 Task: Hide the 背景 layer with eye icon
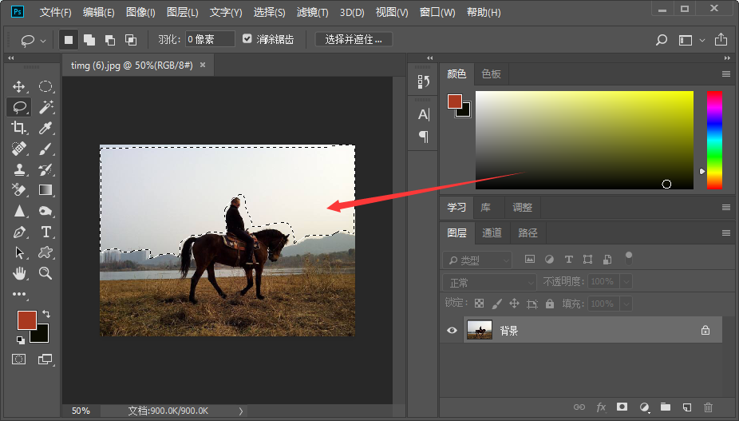click(452, 330)
